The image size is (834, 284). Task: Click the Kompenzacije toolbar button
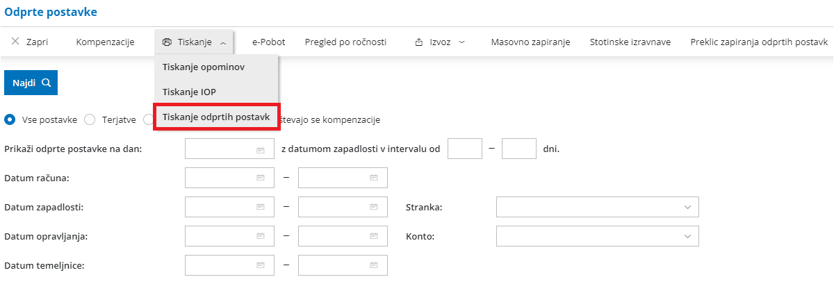click(105, 42)
